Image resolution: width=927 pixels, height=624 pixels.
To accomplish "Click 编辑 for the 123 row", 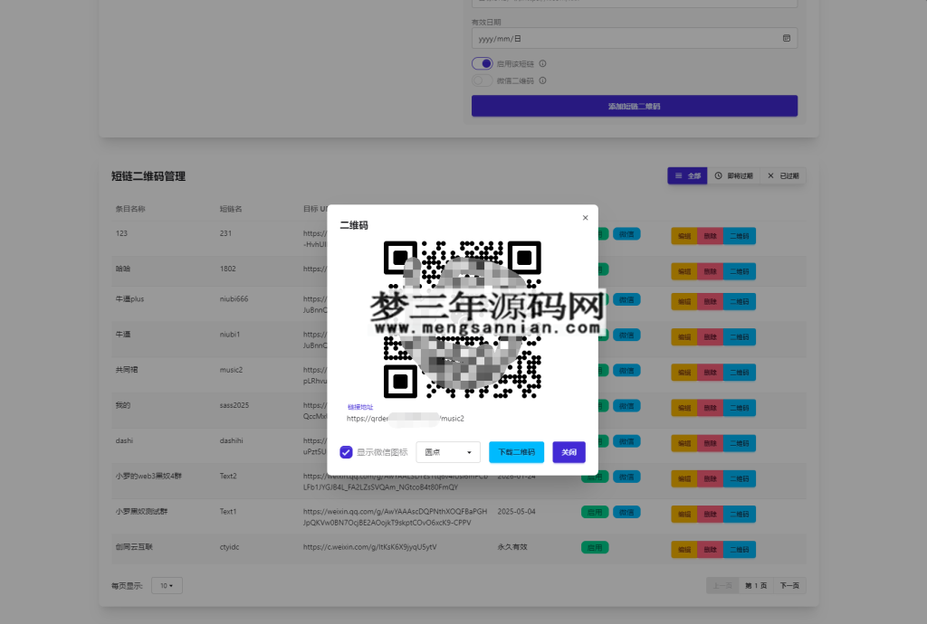I will 684,236.
